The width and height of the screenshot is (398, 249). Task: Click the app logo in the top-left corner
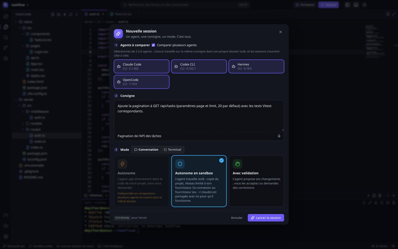click(x=5, y=5)
